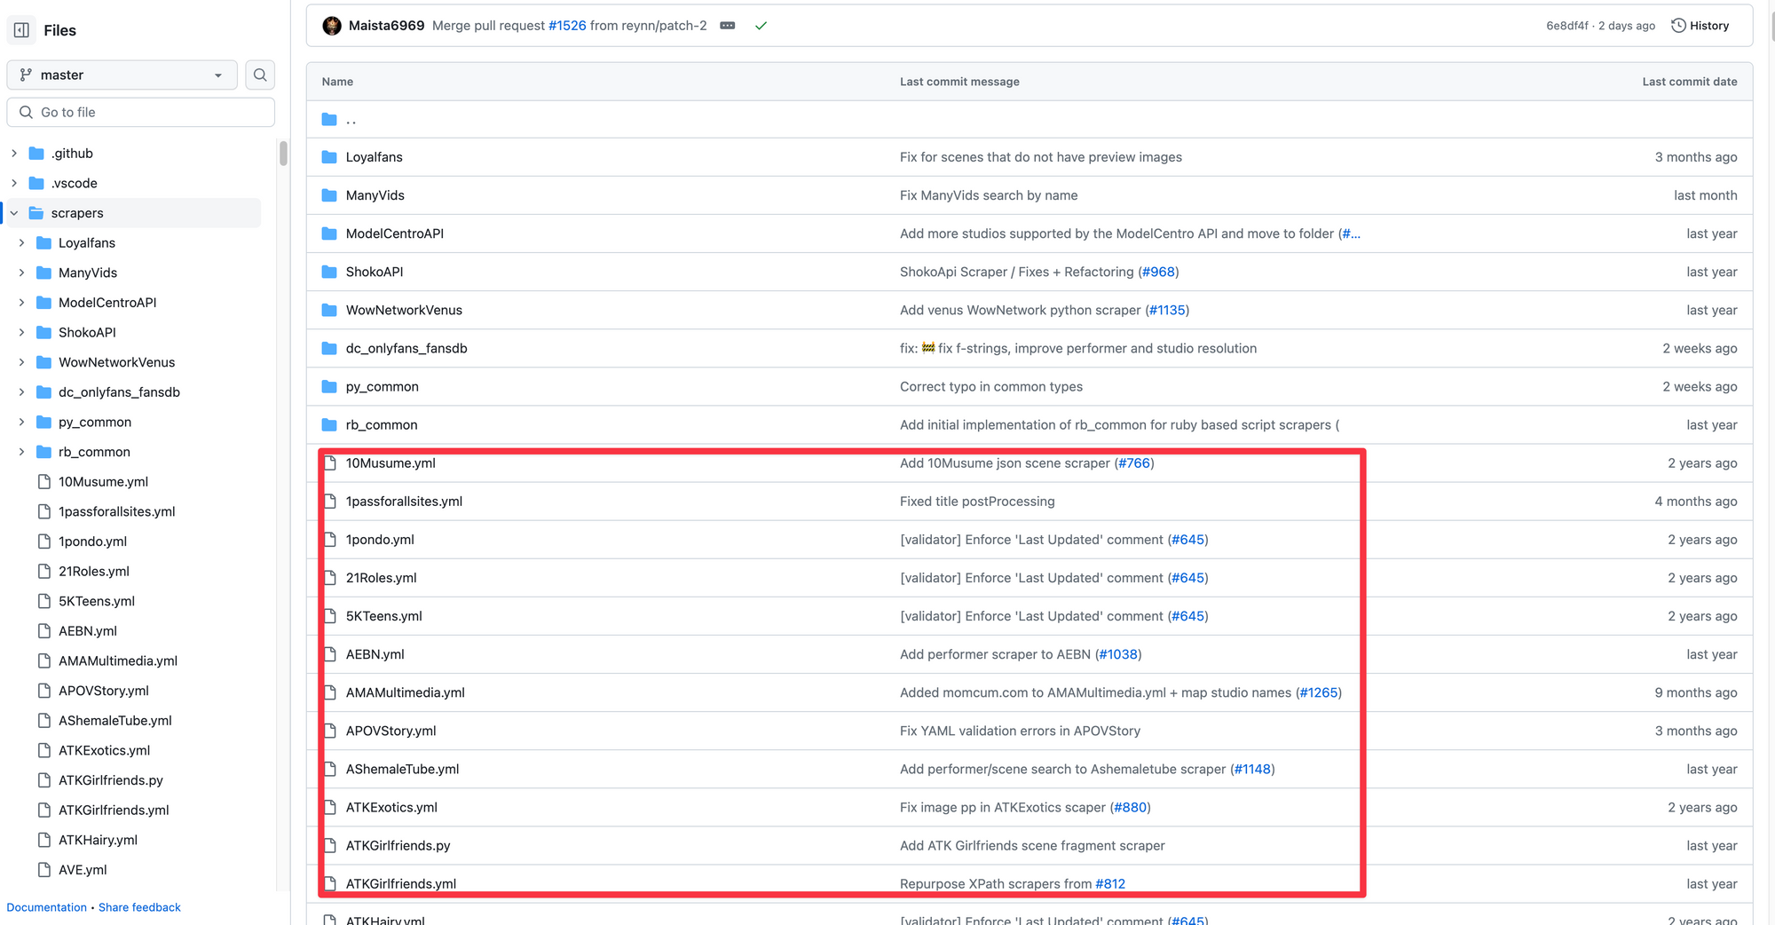Open 1pondo.yml in the sidebar tree
Screen dimensions: 1775x925
coord(92,542)
